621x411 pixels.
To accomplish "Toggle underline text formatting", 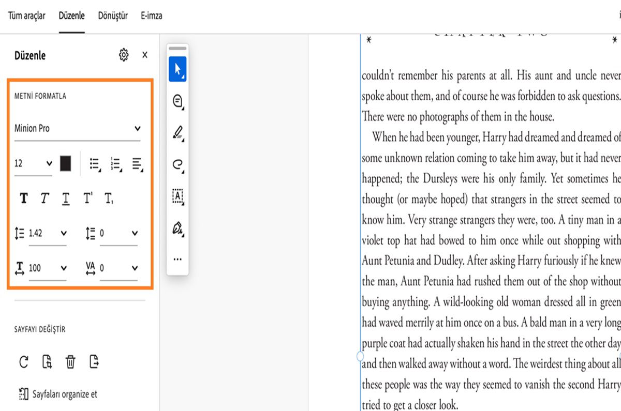I will click(66, 199).
